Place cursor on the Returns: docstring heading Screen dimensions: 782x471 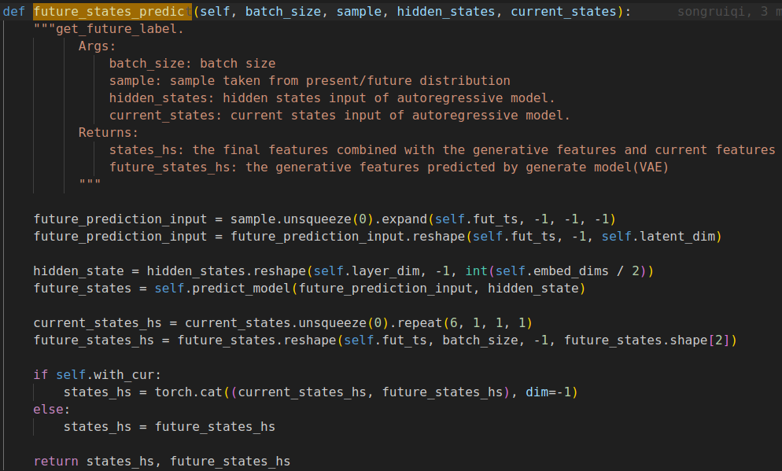point(108,132)
